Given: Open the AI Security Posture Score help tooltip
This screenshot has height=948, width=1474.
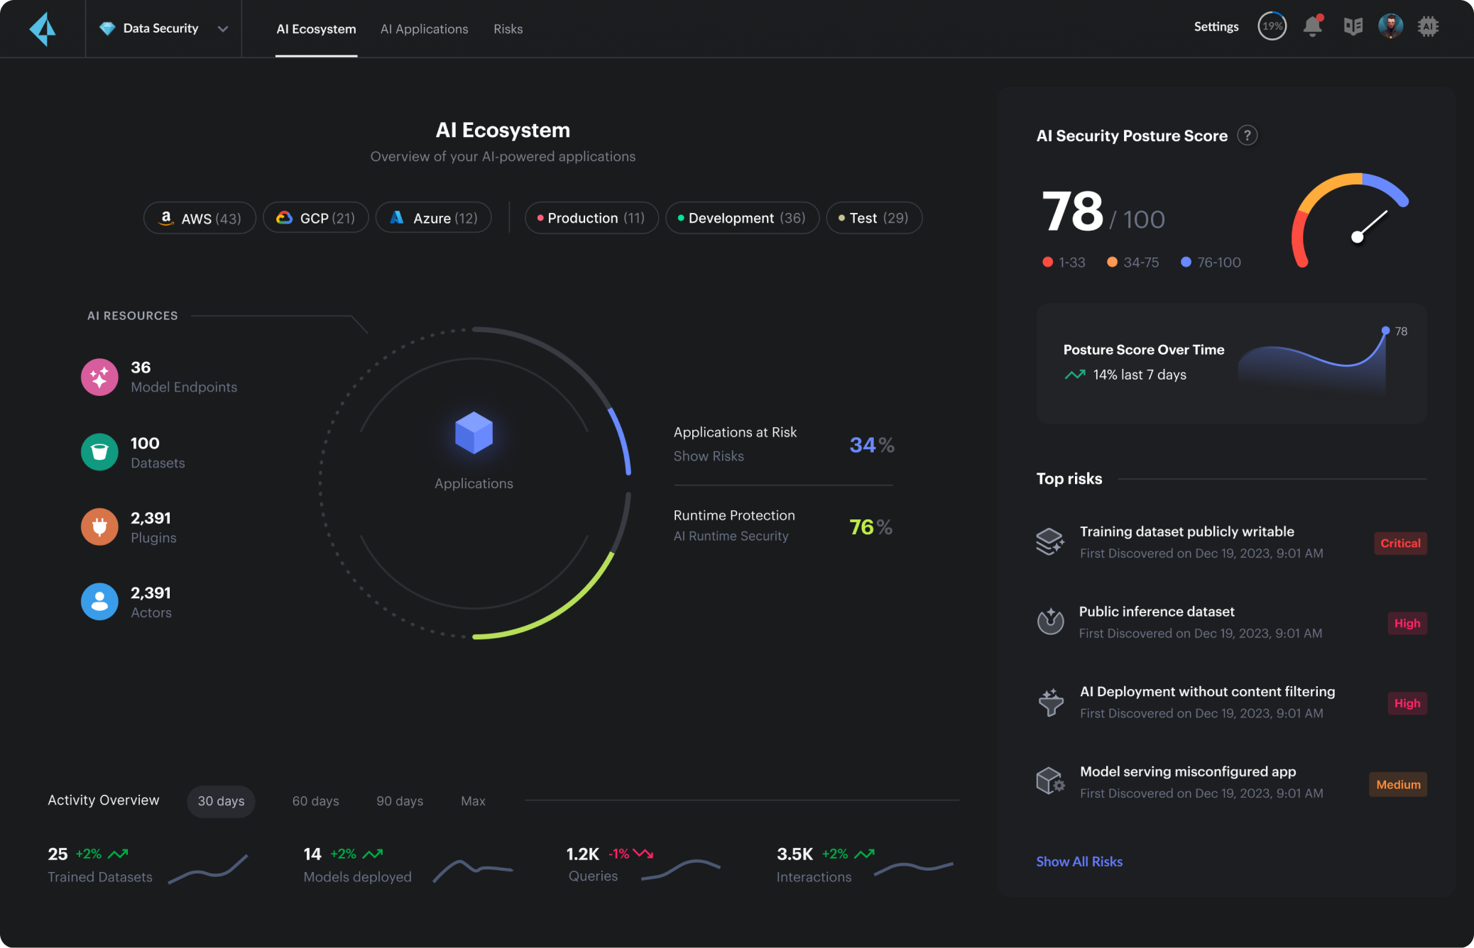Looking at the screenshot, I should [1248, 135].
